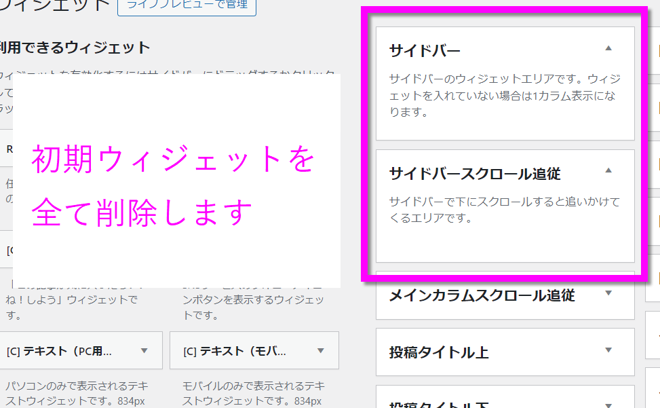Click the パソコンのみで表示される widget description
Viewport: 660px width, 408px height.
pos(80,392)
